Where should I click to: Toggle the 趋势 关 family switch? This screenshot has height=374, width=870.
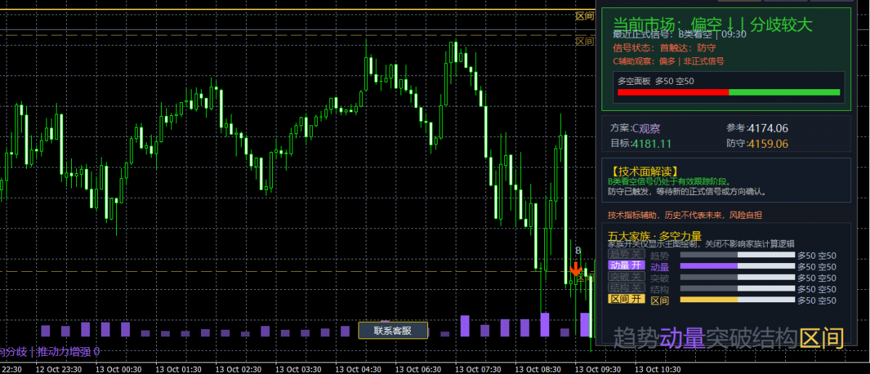[626, 254]
